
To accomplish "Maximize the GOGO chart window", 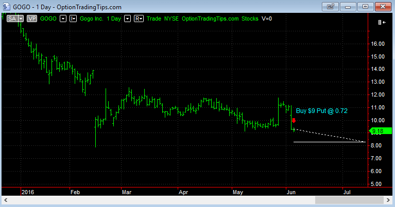I will (365, 7).
